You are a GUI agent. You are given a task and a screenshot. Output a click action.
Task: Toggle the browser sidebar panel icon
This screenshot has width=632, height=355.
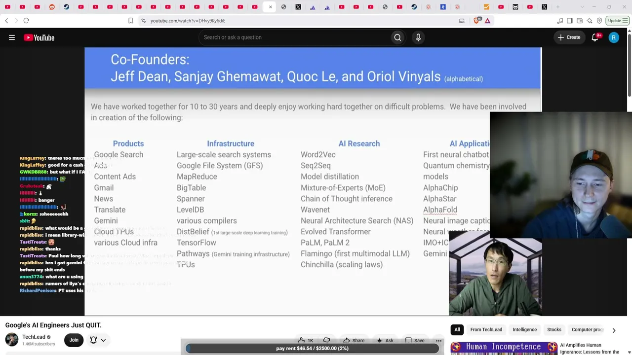[x=570, y=21]
